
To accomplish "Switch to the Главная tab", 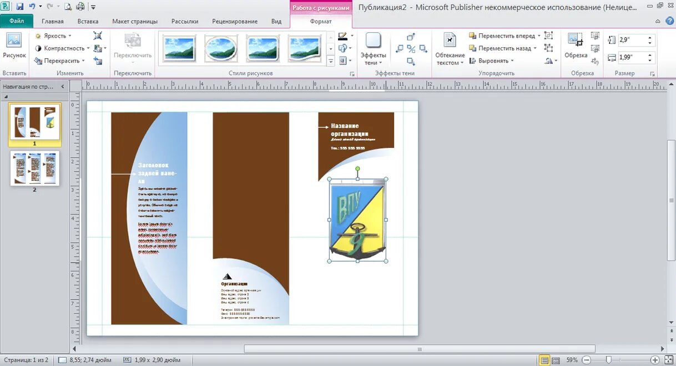I will click(x=53, y=21).
